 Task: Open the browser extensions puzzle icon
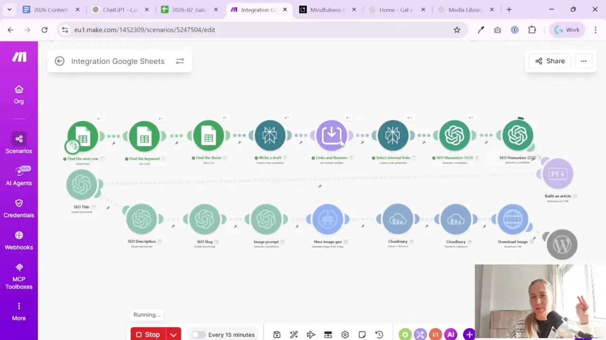[532, 30]
